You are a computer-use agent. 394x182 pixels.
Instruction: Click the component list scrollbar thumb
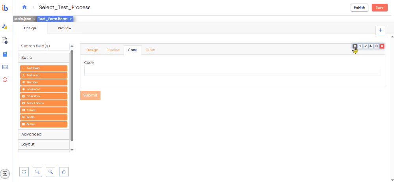point(72,96)
